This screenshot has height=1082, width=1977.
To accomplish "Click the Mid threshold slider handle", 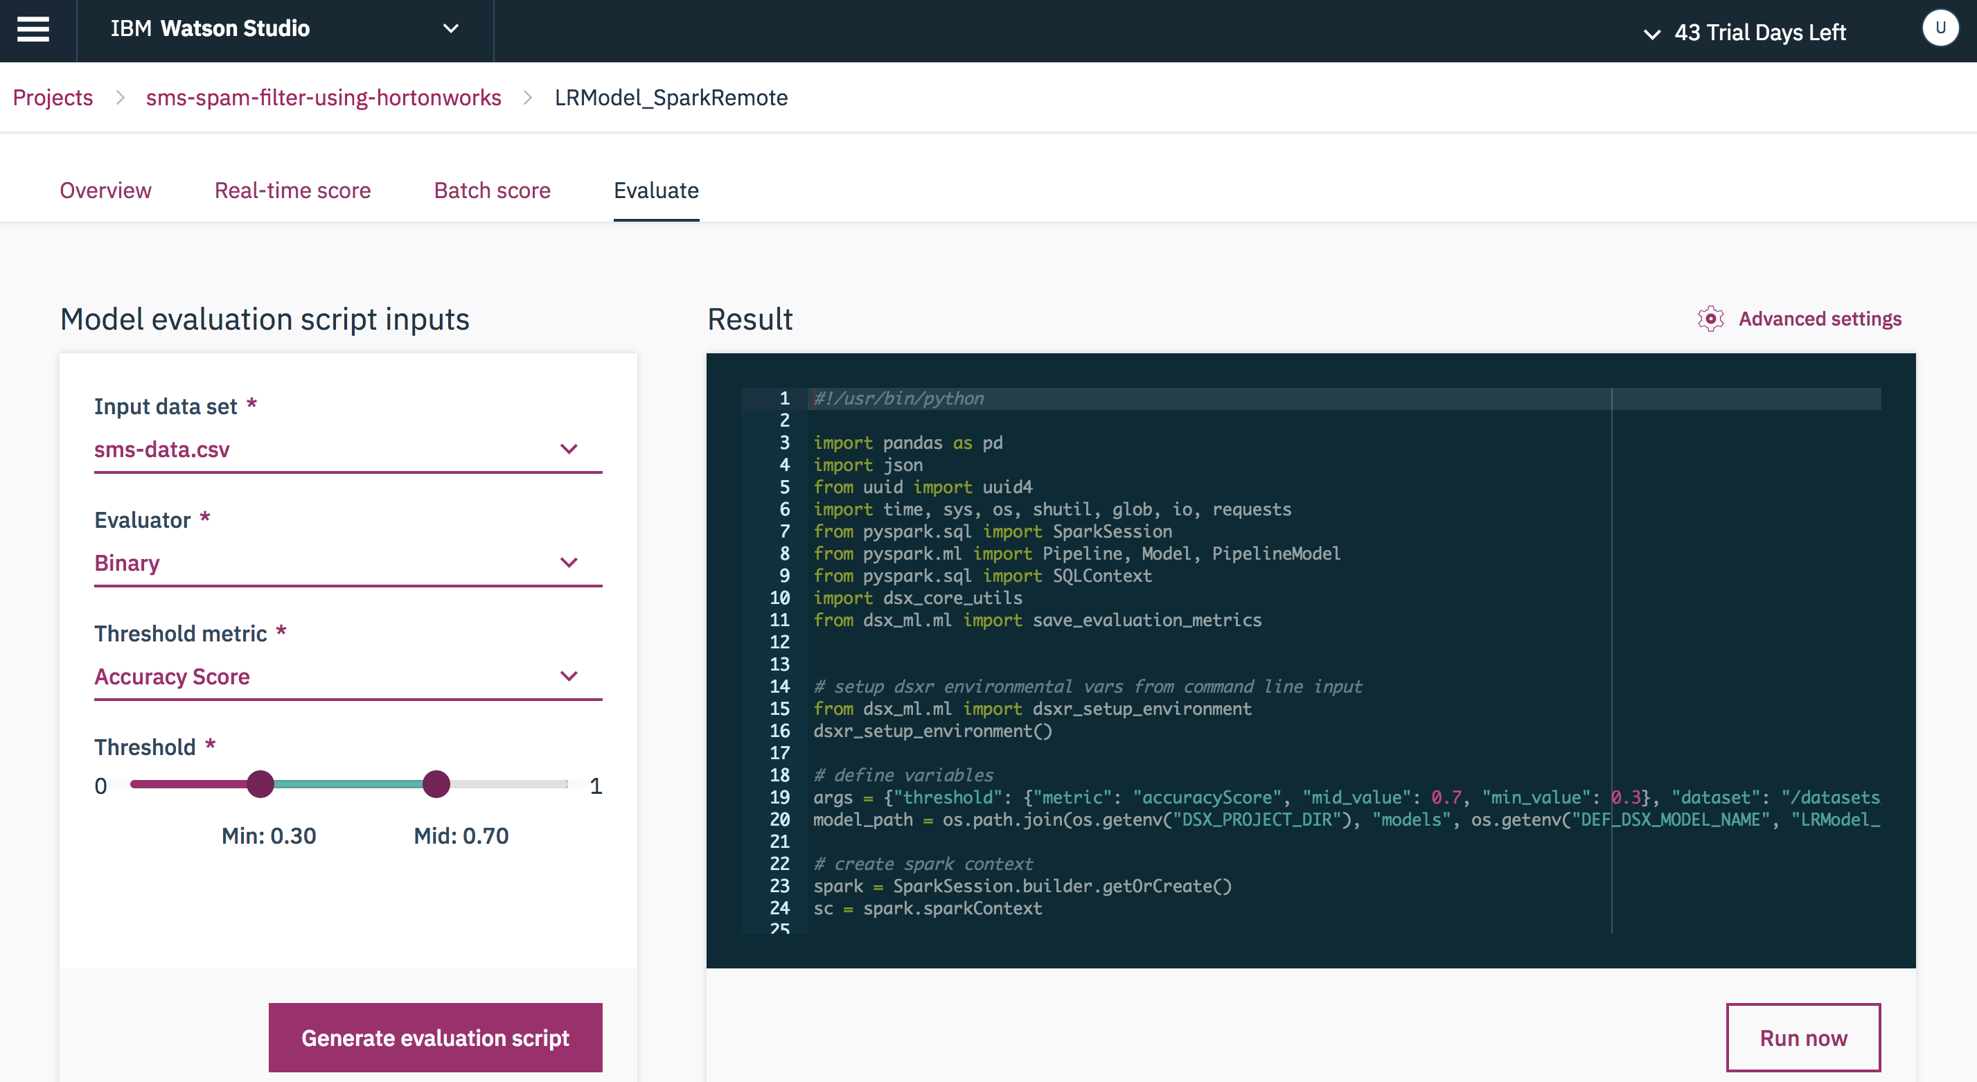I will 436,784.
